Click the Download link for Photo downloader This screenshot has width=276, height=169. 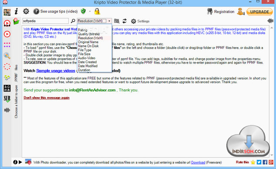[x=198, y=162]
